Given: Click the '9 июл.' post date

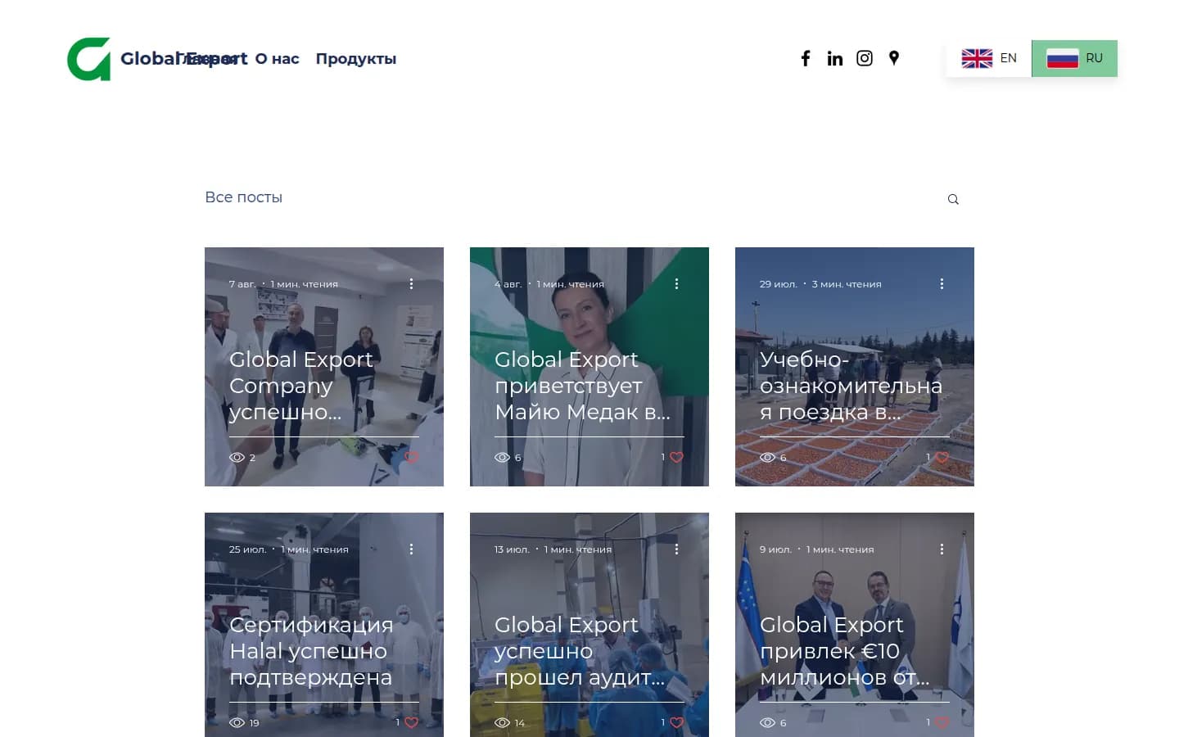Looking at the screenshot, I should 775,549.
